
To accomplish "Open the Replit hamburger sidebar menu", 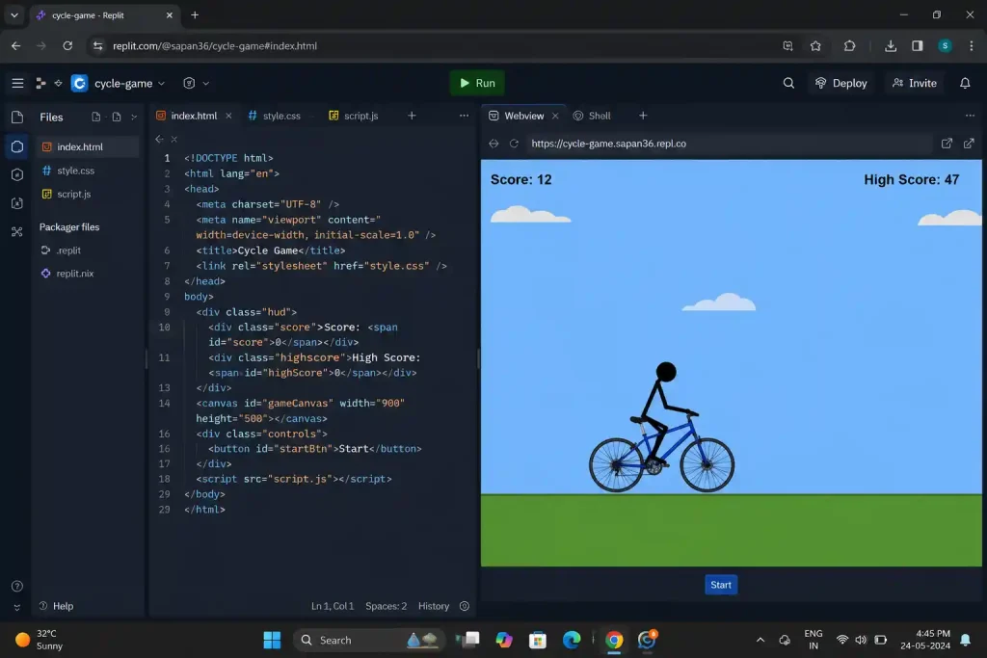I will (17, 83).
